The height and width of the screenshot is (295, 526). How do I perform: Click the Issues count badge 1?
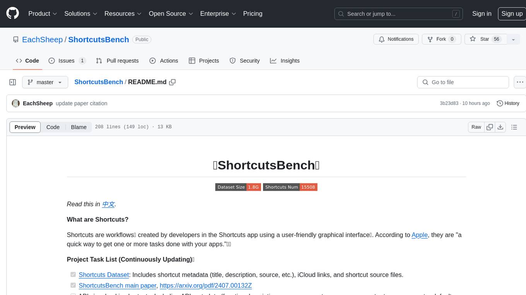[x=82, y=61]
